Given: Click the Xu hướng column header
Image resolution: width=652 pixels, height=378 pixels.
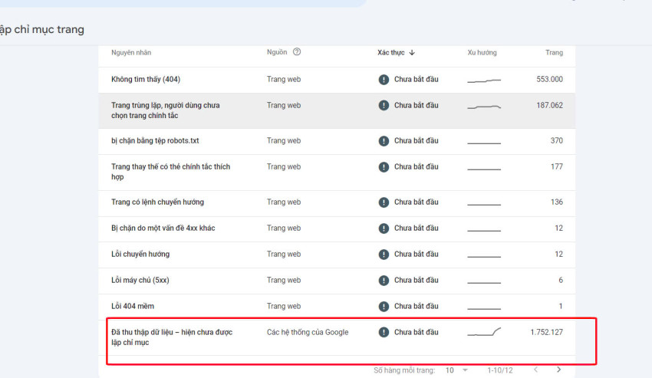Looking at the screenshot, I should click(x=482, y=53).
